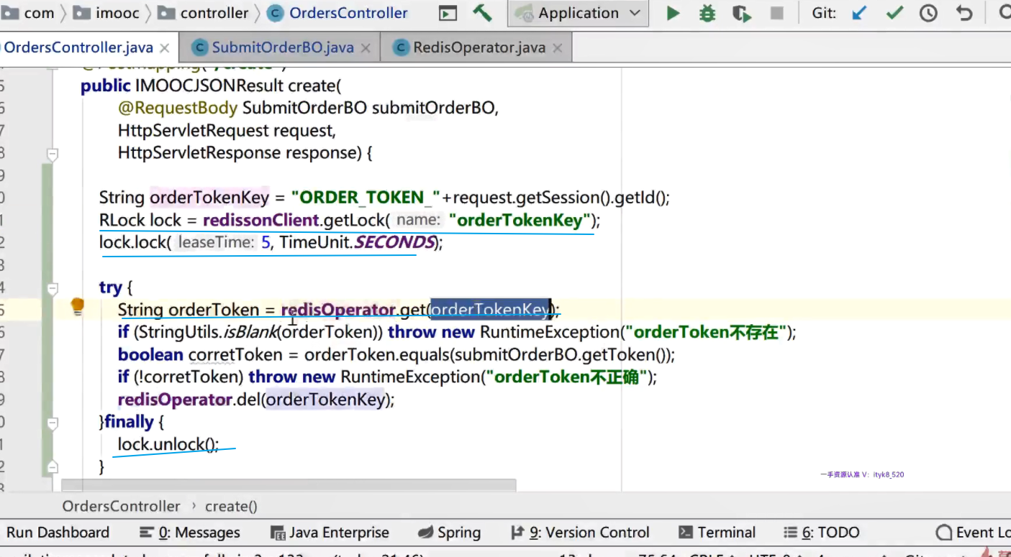Build the project with the hammer icon
The height and width of the screenshot is (557, 1011).
(482, 13)
